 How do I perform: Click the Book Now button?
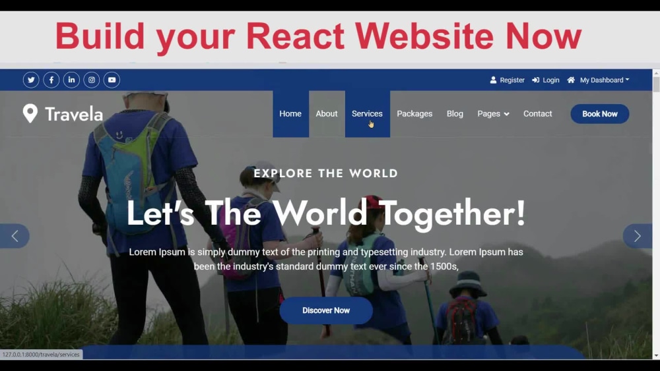[600, 114]
